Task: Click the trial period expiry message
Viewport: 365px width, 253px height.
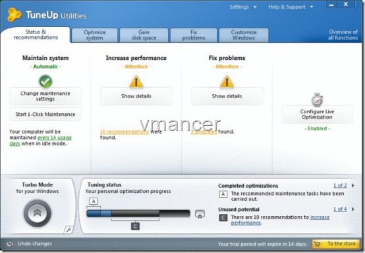Action: pos(263,244)
